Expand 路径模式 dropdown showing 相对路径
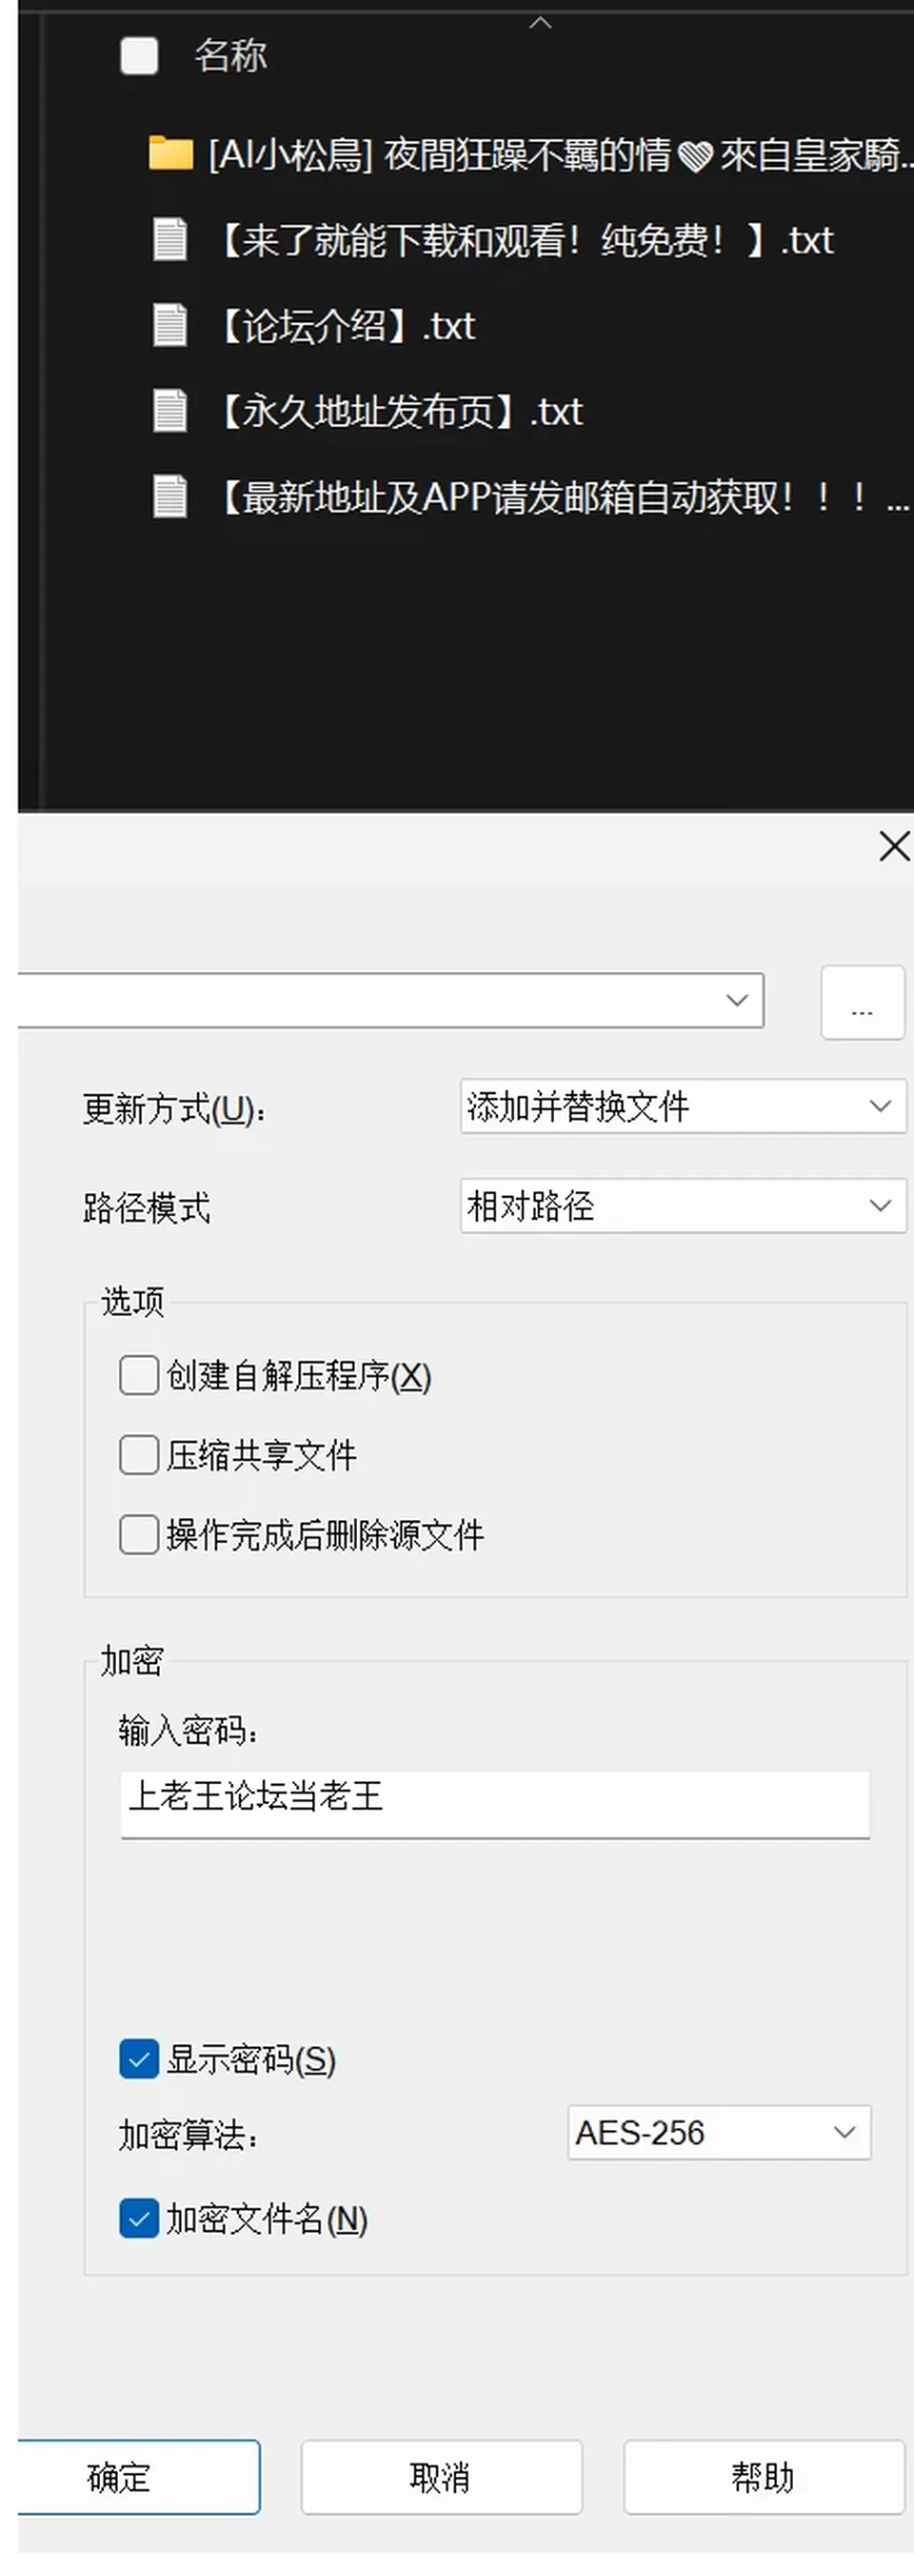 683,1206
